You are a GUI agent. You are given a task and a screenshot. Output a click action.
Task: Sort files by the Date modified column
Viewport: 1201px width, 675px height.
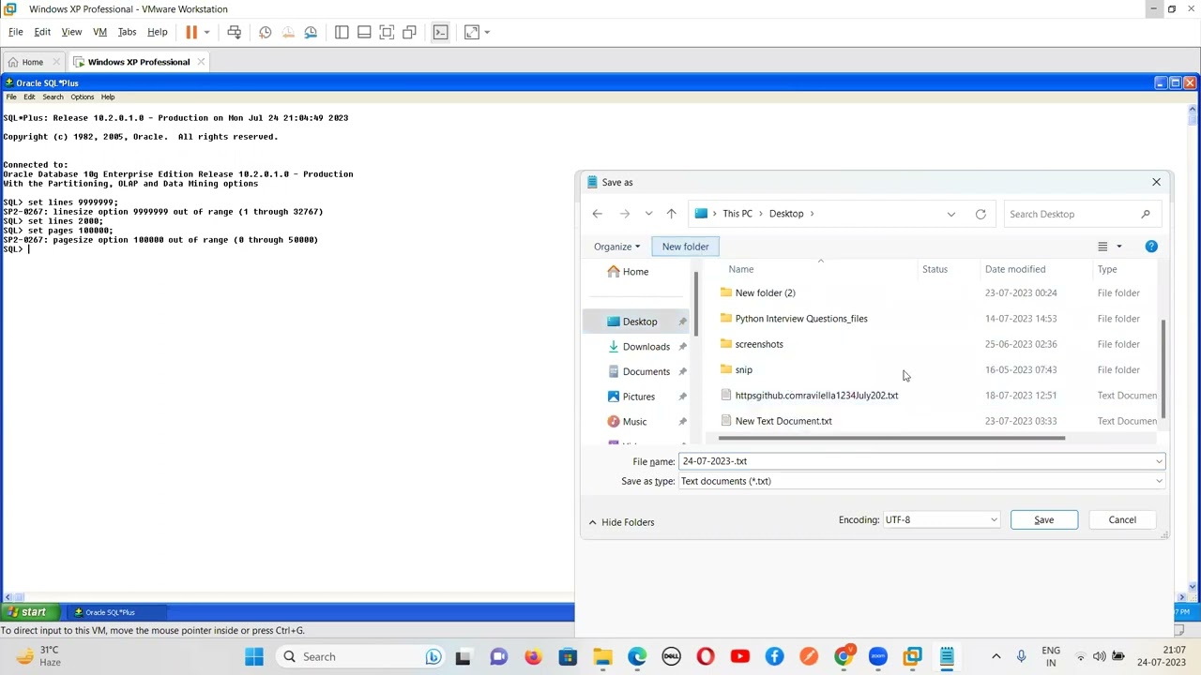(x=1015, y=269)
